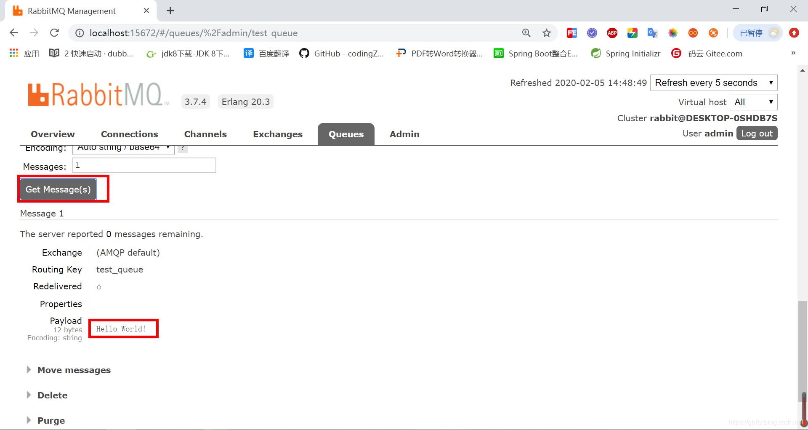Open the 码云 Gitee.com bookmark

tap(707, 53)
